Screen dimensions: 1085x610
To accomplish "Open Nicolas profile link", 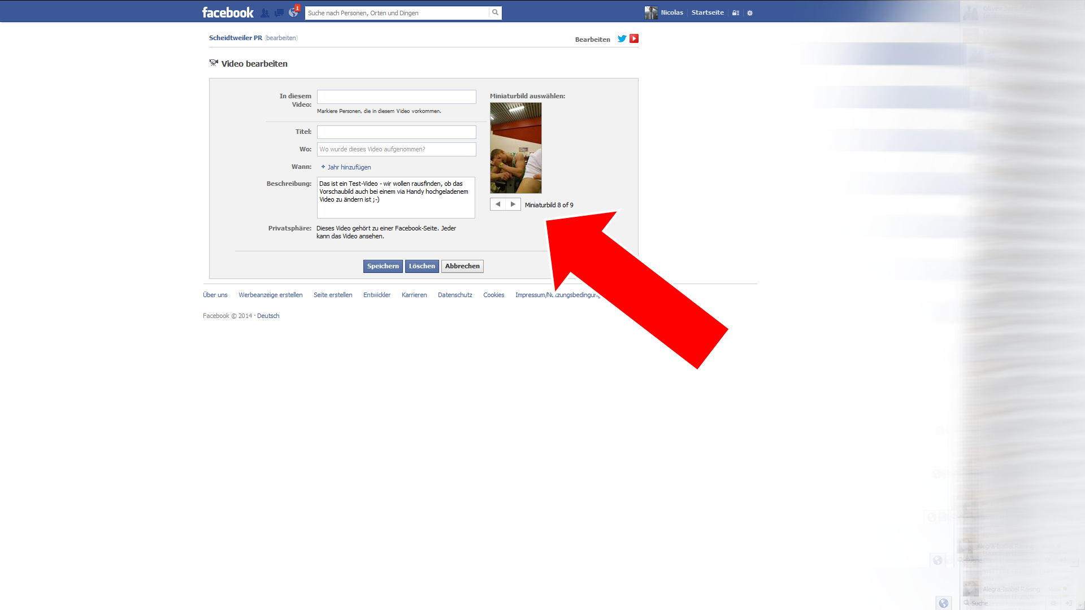I will pyautogui.click(x=672, y=12).
